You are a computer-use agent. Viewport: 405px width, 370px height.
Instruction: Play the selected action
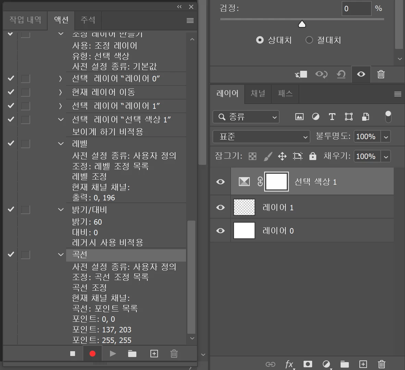pyautogui.click(x=113, y=354)
